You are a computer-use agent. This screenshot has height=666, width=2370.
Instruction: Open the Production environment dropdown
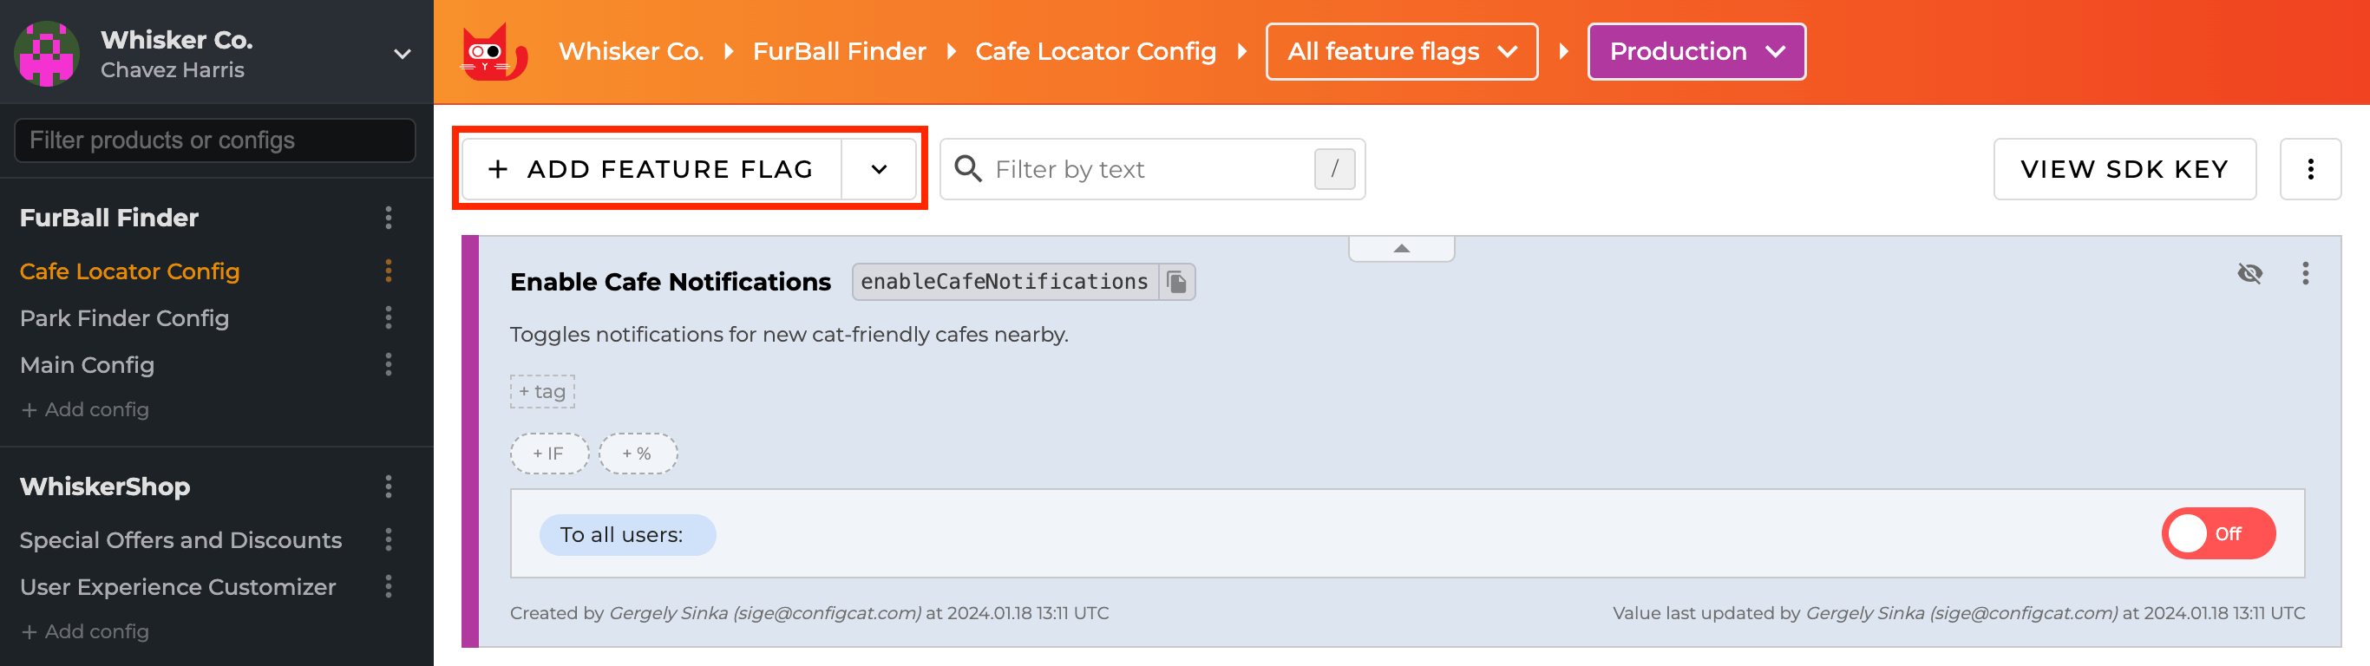point(1696,51)
